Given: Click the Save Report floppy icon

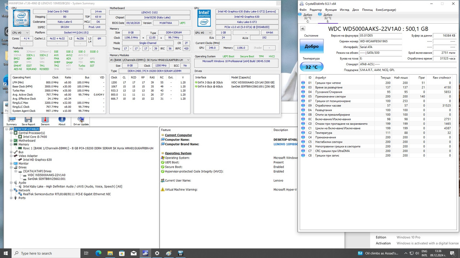Looking at the screenshot, I should pos(28,120).
